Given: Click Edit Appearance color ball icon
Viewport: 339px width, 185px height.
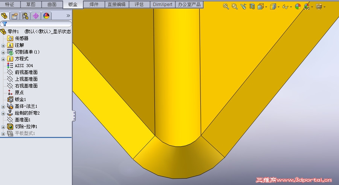Looking at the screenshot, I should [x=298, y=7].
